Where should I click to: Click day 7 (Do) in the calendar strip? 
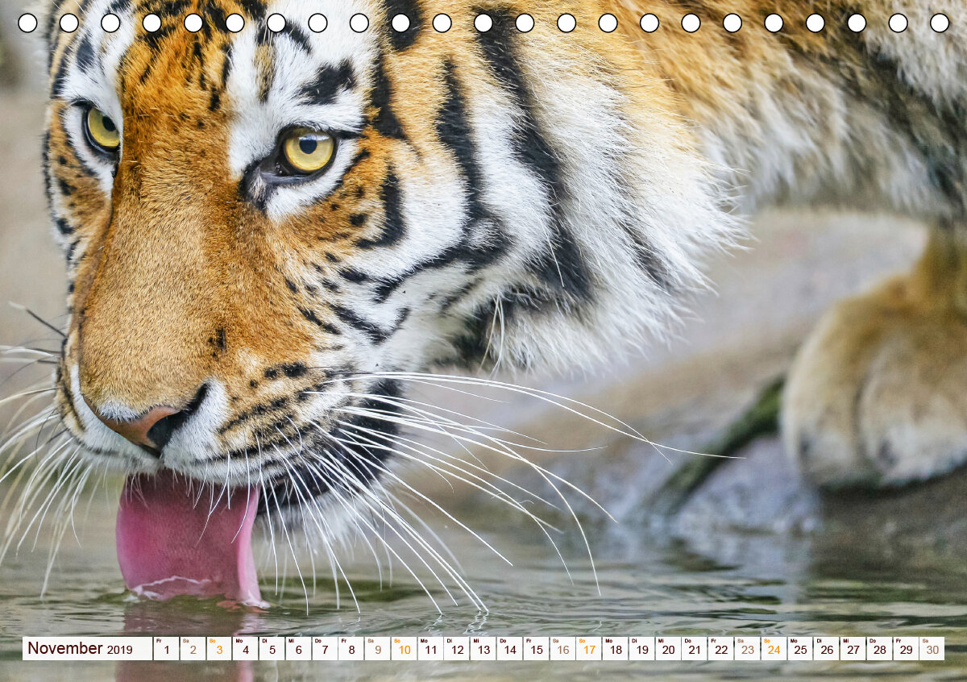click(325, 648)
